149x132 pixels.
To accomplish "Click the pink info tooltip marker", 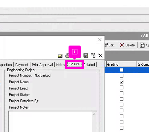I will pos(74,51).
